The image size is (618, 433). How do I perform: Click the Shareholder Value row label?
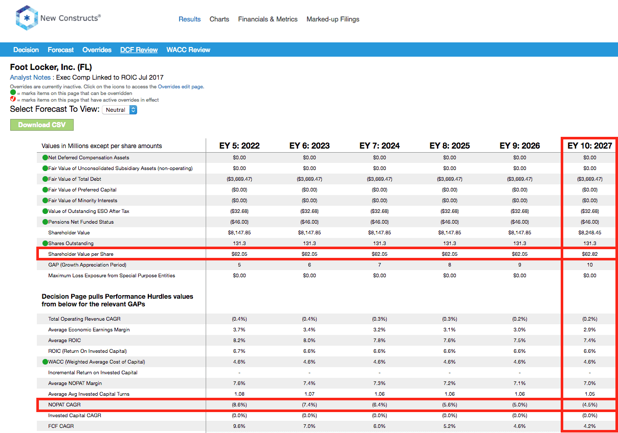(x=69, y=233)
